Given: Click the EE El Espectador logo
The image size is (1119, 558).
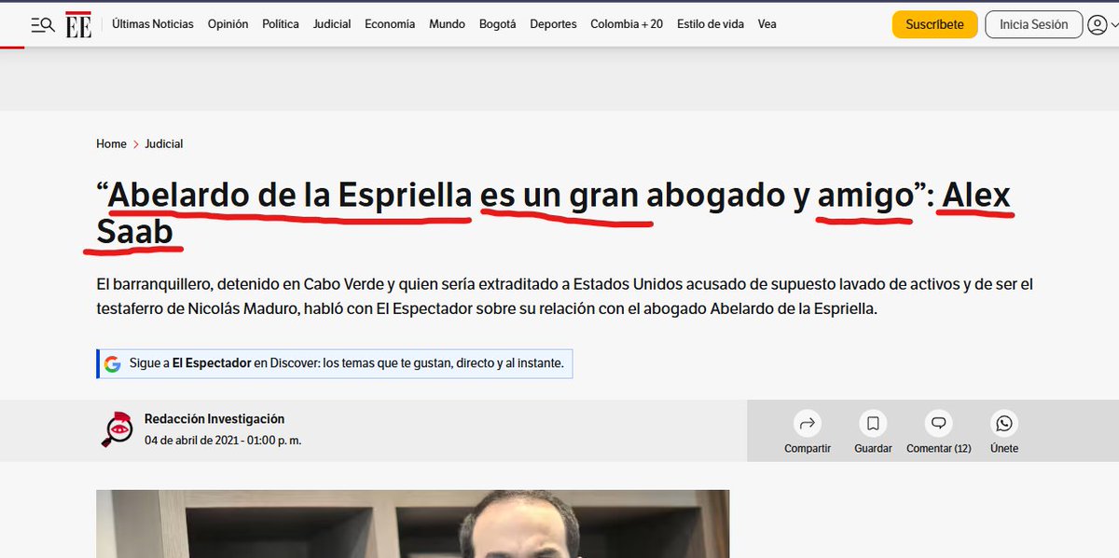Looking at the screenshot, I should [x=79, y=24].
